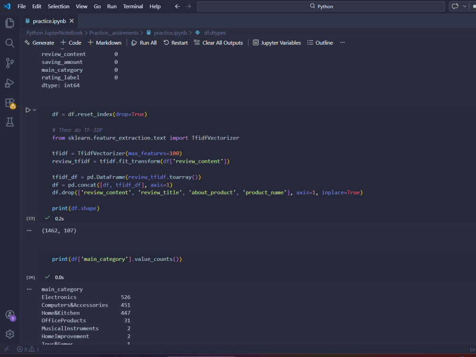
Task: Open the Run and Debug view
Action: click(x=10, y=83)
